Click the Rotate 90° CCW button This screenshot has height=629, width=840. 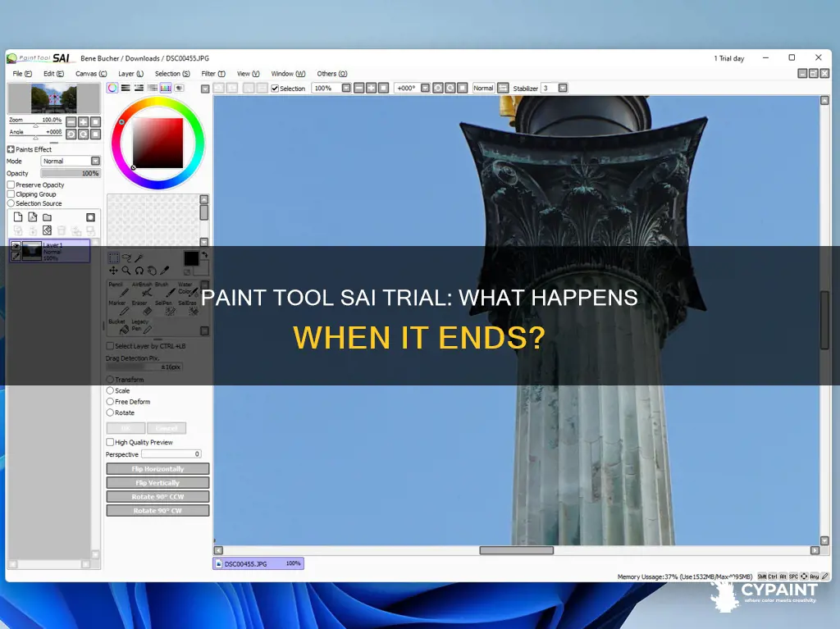(x=157, y=497)
